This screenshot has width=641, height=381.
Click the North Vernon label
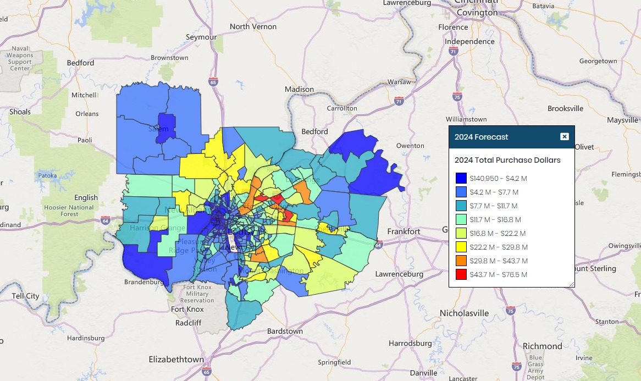pos(253,26)
